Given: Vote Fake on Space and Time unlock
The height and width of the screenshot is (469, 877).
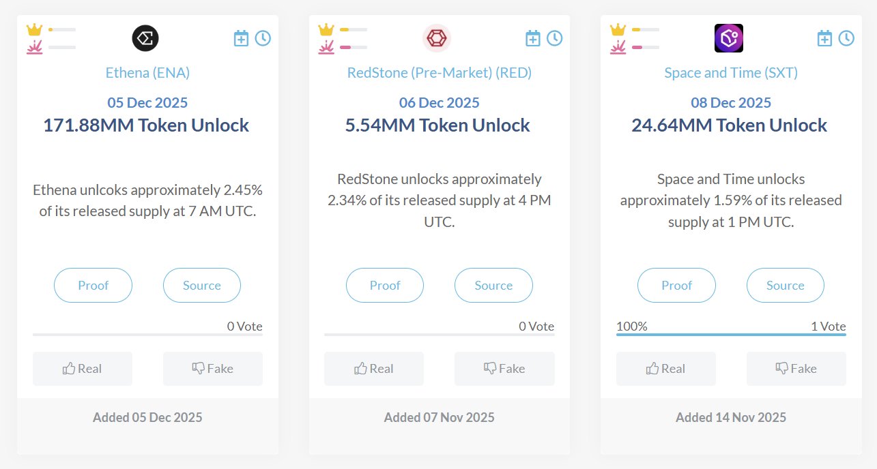Looking at the screenshot, I should click(x=796, y=369).
